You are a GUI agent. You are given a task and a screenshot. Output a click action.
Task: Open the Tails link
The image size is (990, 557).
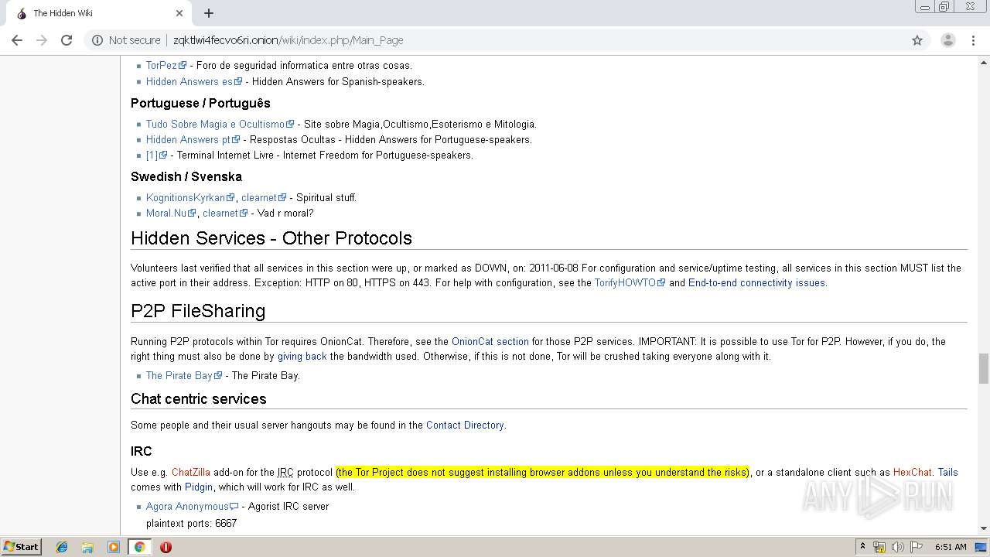(x=947, y=472)
